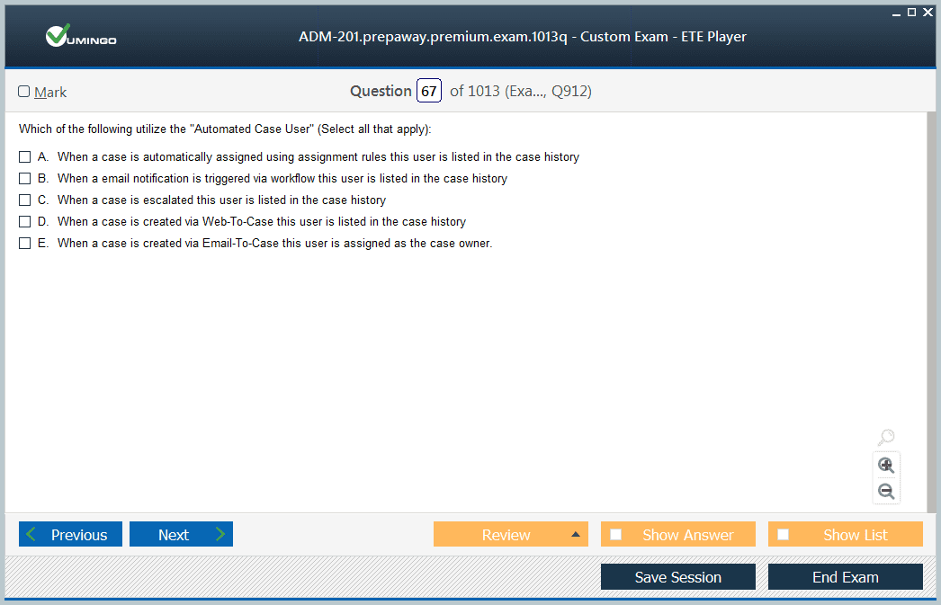Image resolution: width=941 pixels, height=605 pixels.
Task: Advance to the Next question
Action: pos(181,535)
